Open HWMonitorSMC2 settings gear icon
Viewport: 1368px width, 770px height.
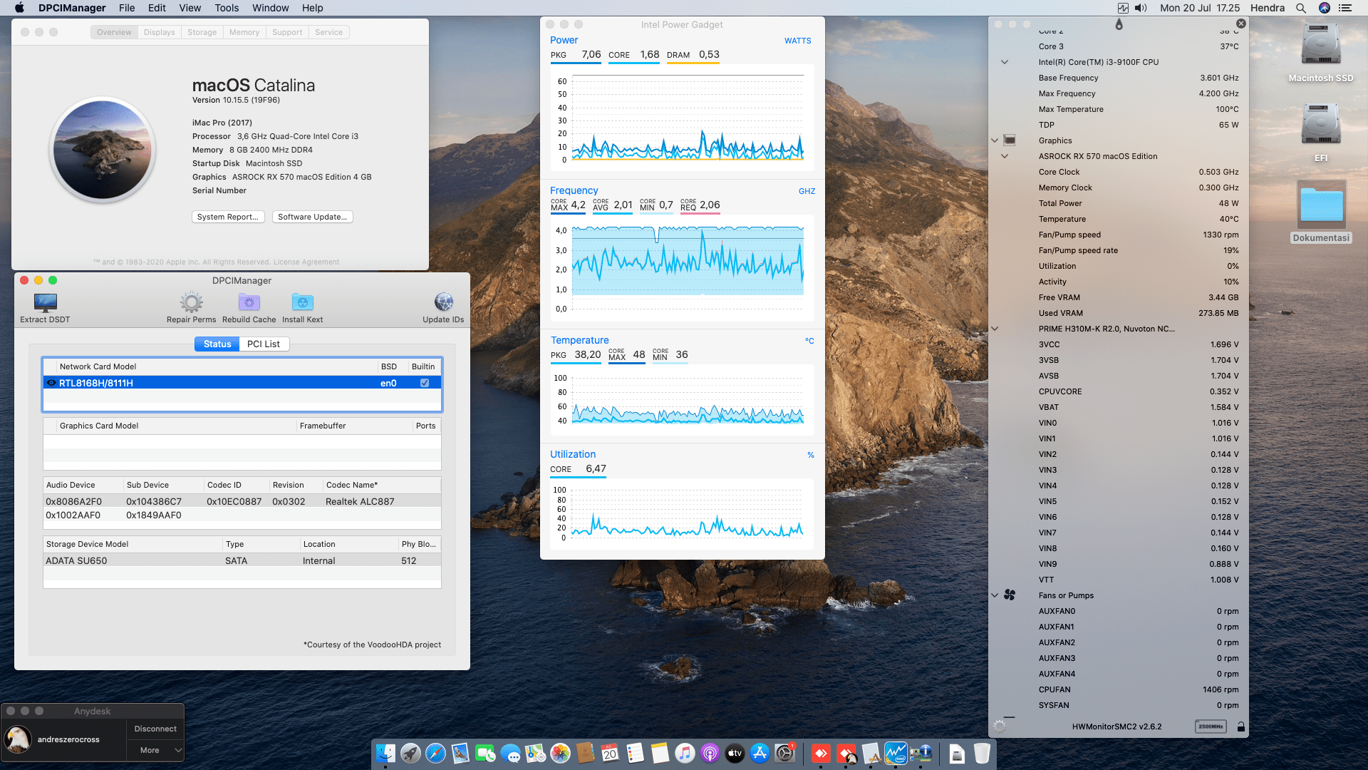pos(1000,727)
